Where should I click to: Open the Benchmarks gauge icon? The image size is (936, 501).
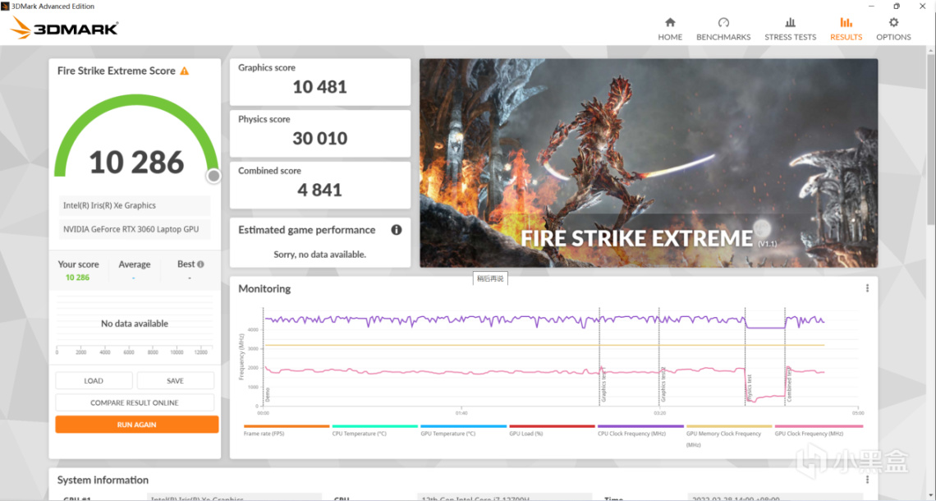pos(723,23)
